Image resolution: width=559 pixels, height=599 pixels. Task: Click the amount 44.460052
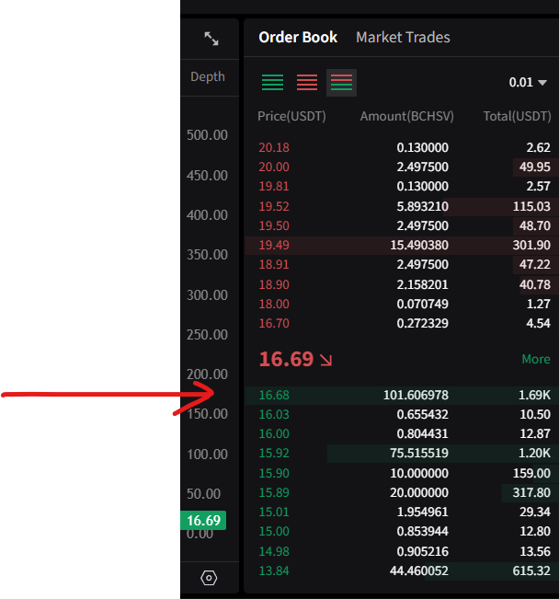click(419, 571)
